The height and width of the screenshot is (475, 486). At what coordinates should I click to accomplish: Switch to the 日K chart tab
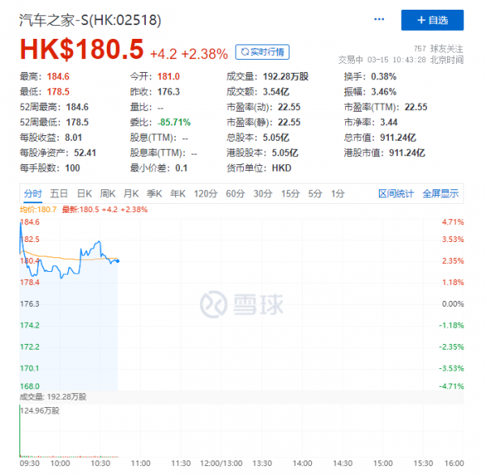tap(83, 193)
